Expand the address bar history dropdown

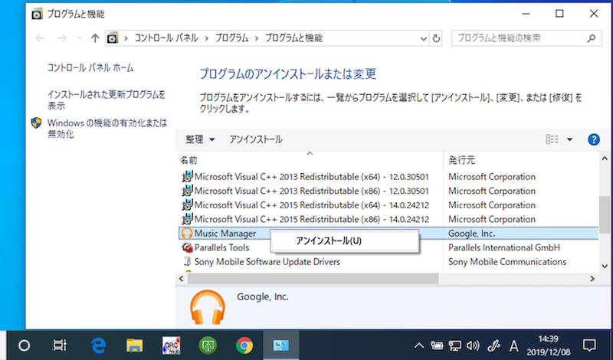[421, 38]
